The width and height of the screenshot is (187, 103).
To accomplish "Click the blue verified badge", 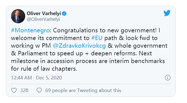I will coord(64,14).
